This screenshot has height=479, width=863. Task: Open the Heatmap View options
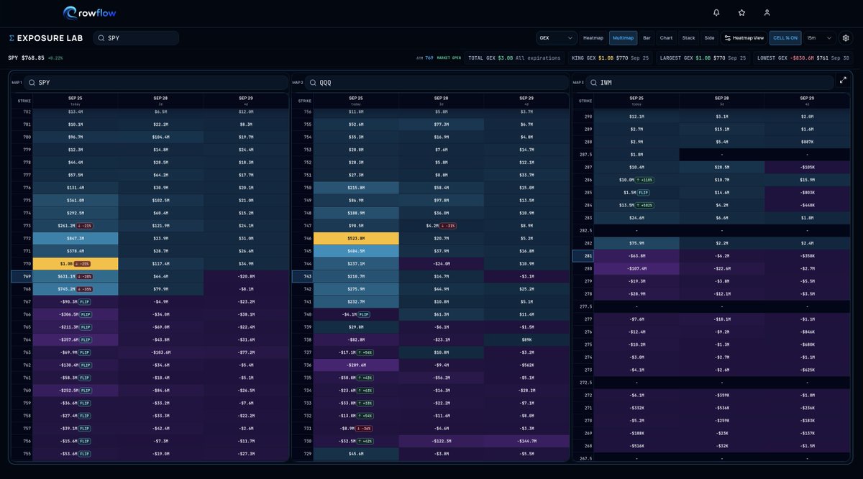(x=744, y=38)
